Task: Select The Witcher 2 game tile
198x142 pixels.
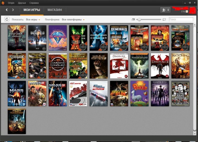Action: click(17, 38)
